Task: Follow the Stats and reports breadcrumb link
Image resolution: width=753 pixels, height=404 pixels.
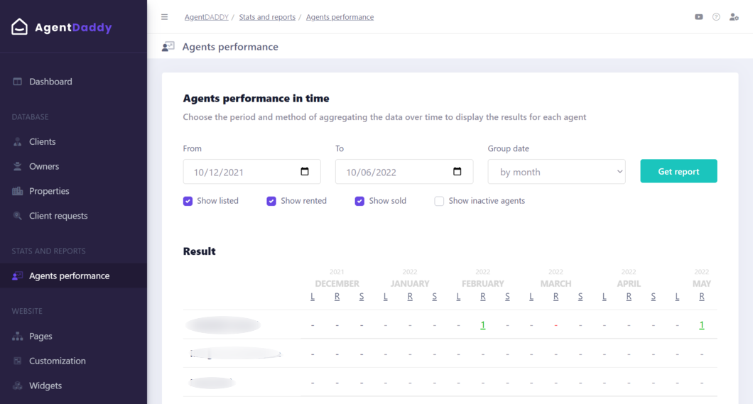Action: point(267,17)
